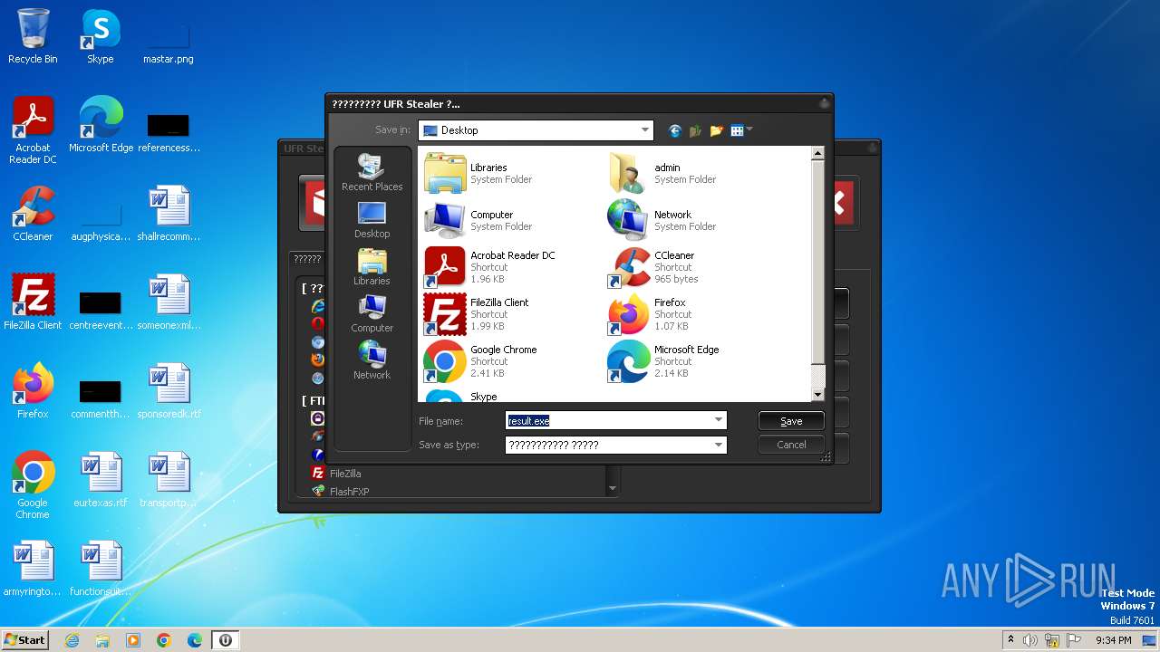
Task: Click UFR Stealer list scroll-down arrow
Action: [613, 489]
